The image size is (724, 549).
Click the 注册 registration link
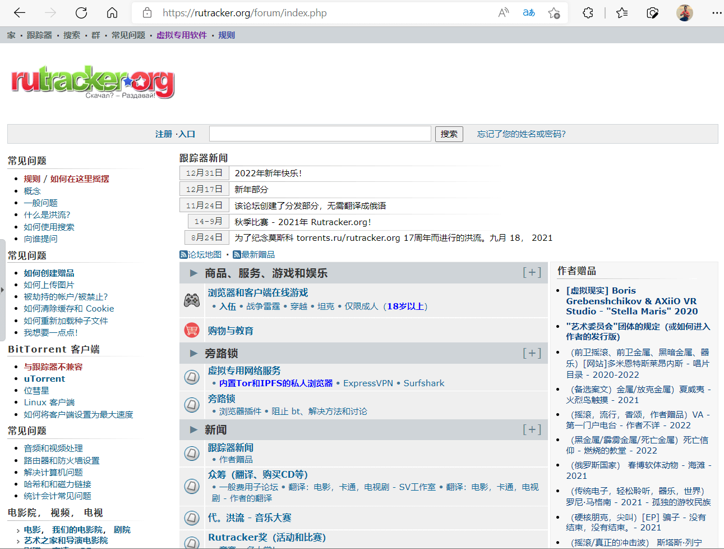[164, 134]
